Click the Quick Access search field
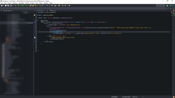 click(x=160, y=5)
